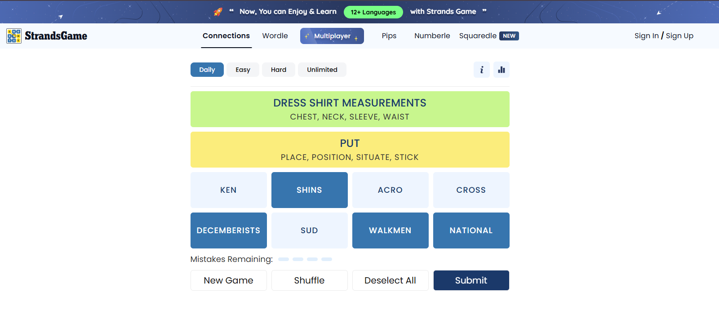719x319 pixels.
Task: Click the StrandsGame site title
Action: 56,36
